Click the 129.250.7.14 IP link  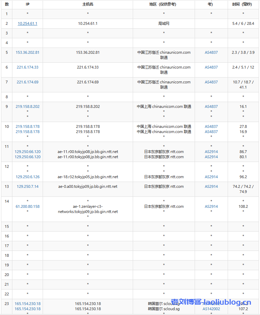pos(28,186)
